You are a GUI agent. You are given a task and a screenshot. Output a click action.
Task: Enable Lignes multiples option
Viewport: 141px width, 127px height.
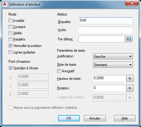10,52
